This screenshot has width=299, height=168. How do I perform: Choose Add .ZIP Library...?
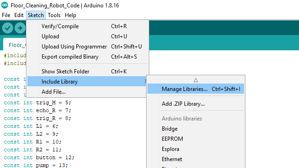(195, 104)
